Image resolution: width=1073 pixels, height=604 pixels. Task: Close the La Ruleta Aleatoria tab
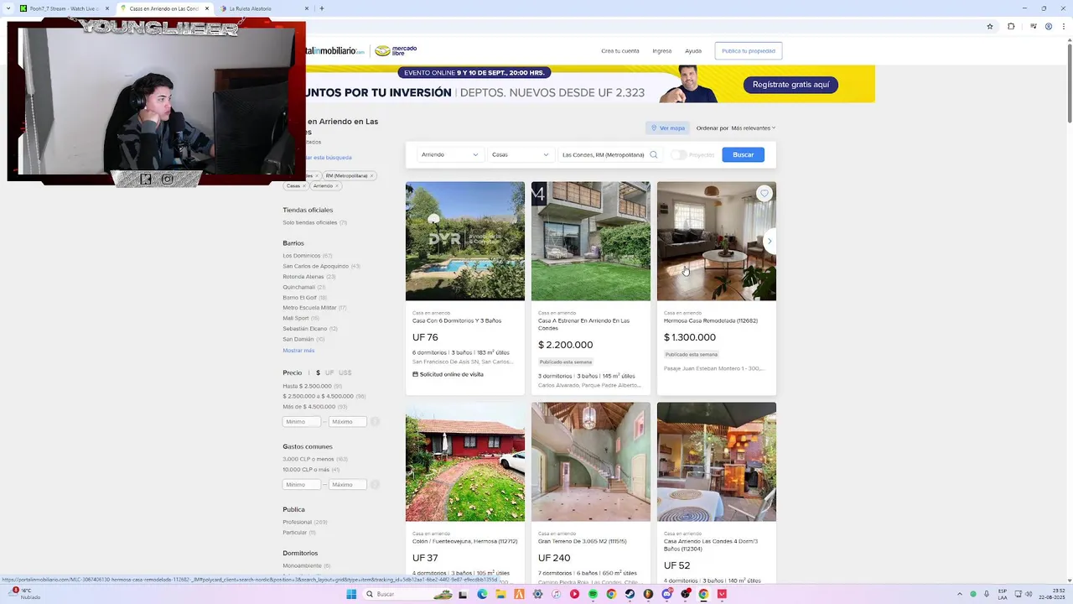tap(307, 8)
